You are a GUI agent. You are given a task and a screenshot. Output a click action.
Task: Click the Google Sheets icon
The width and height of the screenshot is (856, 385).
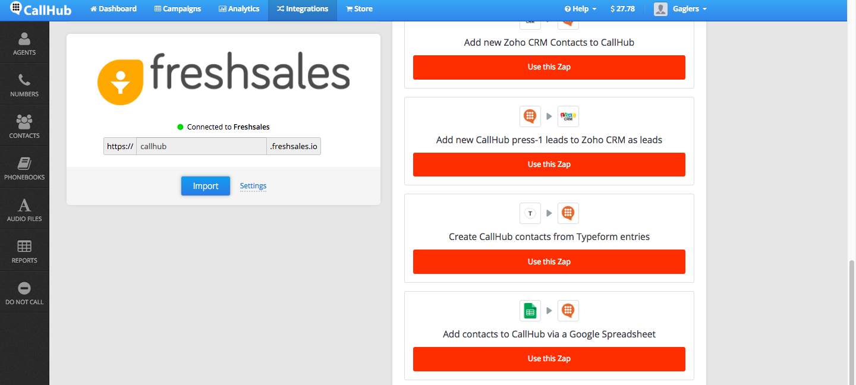[x=530, y=310]
